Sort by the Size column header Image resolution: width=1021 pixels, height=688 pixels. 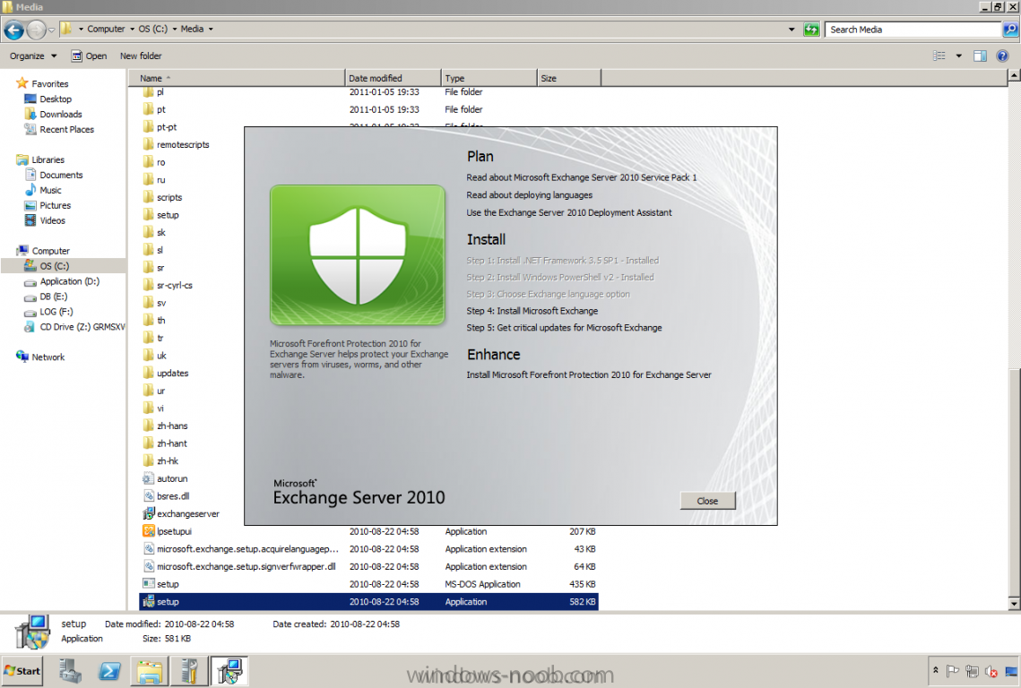568,78
